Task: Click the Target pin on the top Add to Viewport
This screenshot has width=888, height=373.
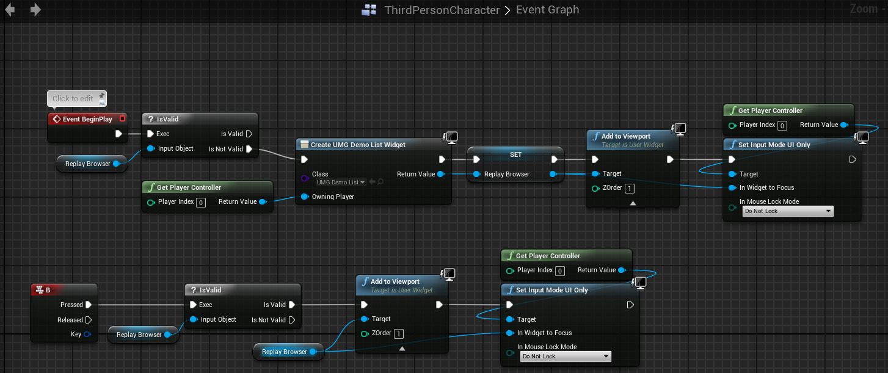Action: tap(595, 174)
